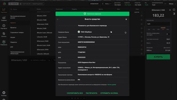This screenshot has width=177, height=100.
Task: Open the Графики sidebar section
Action: pos(4,19)
